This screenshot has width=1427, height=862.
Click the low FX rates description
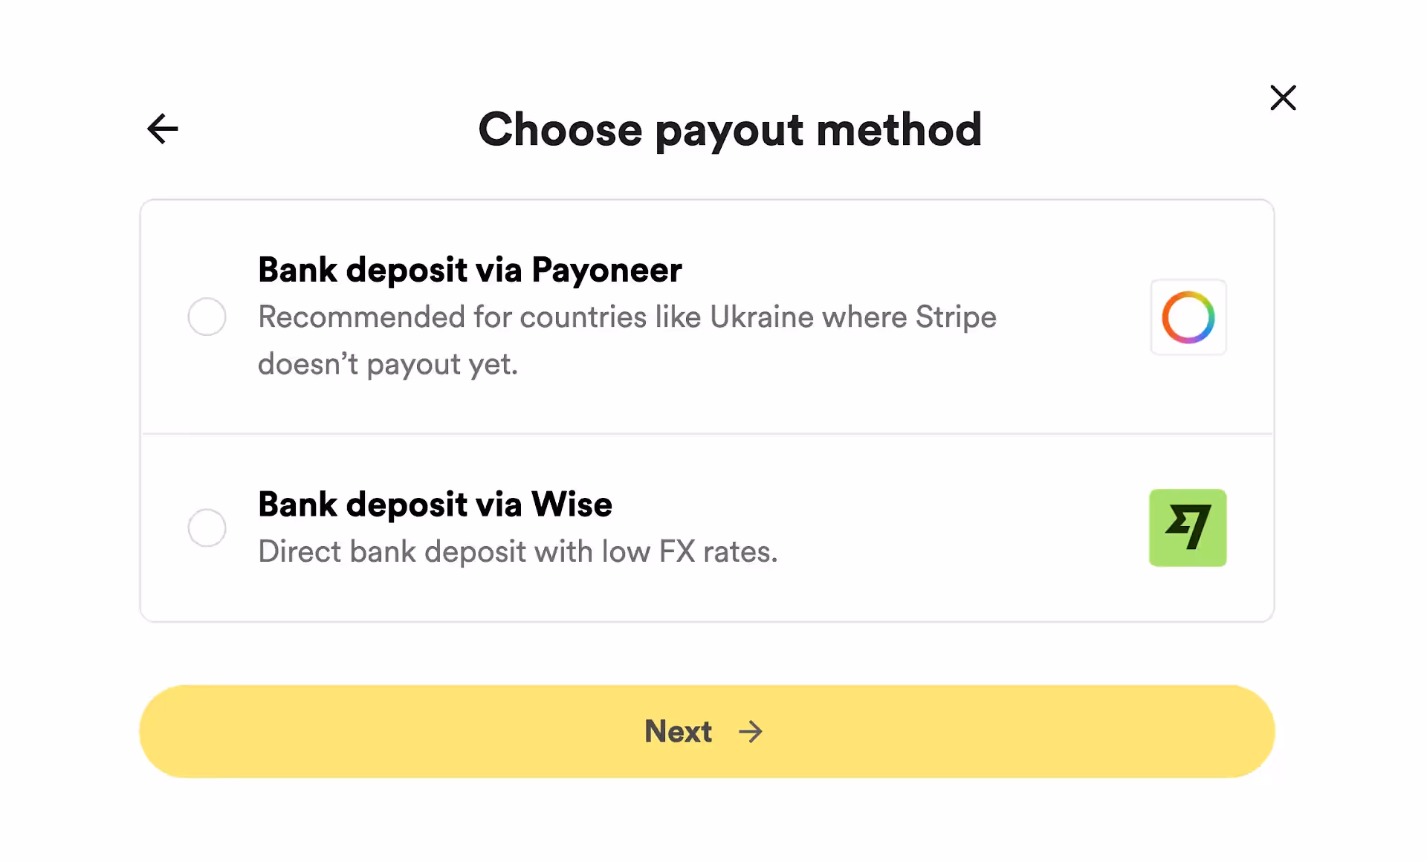tap(518, 551)
